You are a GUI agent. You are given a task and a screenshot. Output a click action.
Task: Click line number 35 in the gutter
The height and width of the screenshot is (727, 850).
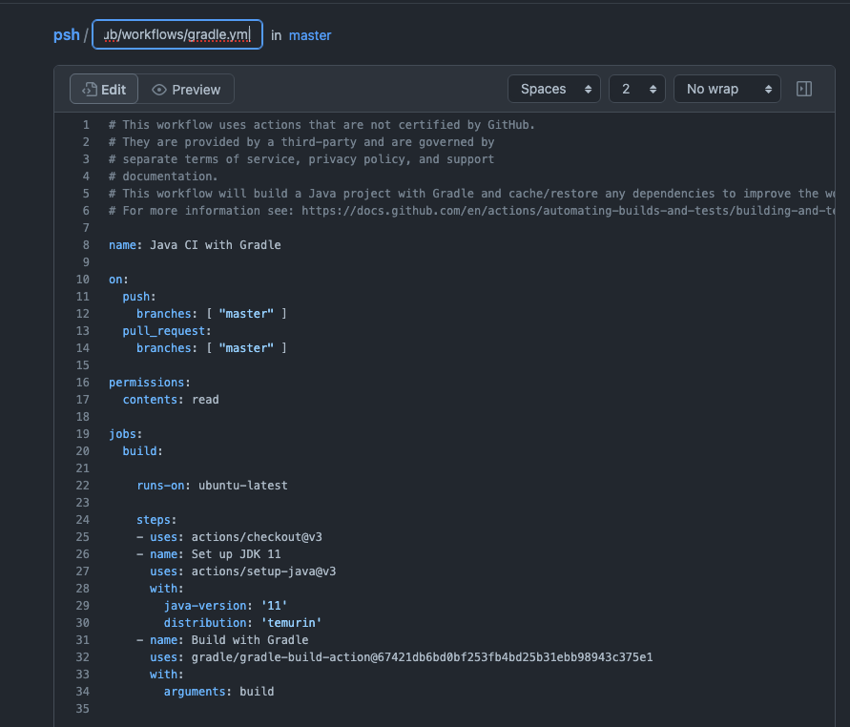tap(82, 709)
